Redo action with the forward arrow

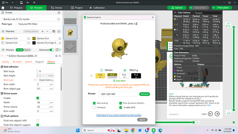click(x=34, y=2)
